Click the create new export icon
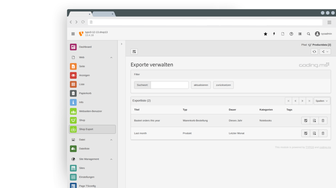 [x=134, y=52]
